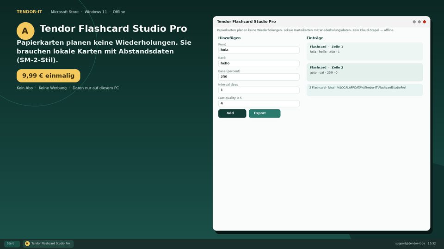The width and height of the screenshot is (444, 249).
Task: Click the yellow A app logo
Action: click(25, 31)
